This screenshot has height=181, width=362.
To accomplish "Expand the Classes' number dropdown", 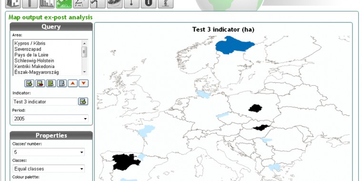I will [x=49, y=152].
